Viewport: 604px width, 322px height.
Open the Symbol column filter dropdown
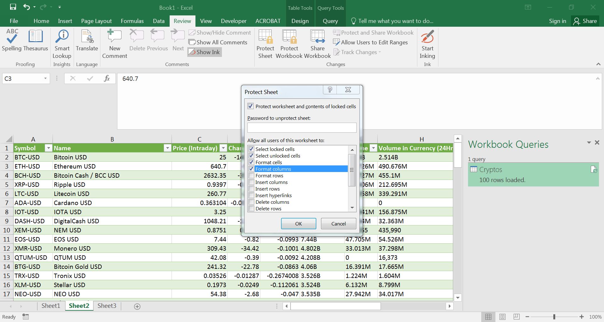click(48, 148)
